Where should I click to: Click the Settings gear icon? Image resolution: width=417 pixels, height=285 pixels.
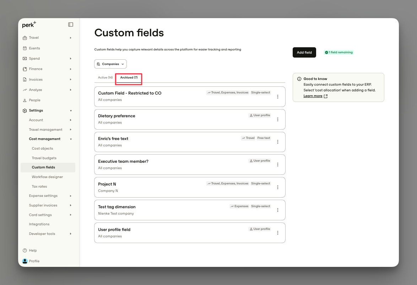[x=25, y=111]
